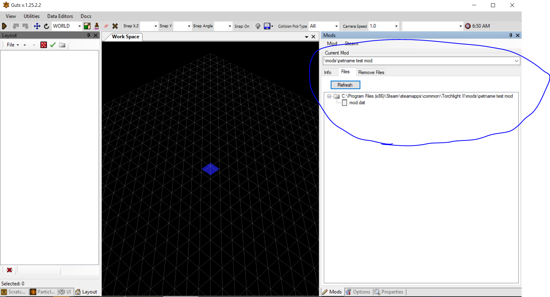The height and width of the screenshot is (297, 550).
Task: Click the Play arrow icon in the toolbar
Action: coord(5,26)
